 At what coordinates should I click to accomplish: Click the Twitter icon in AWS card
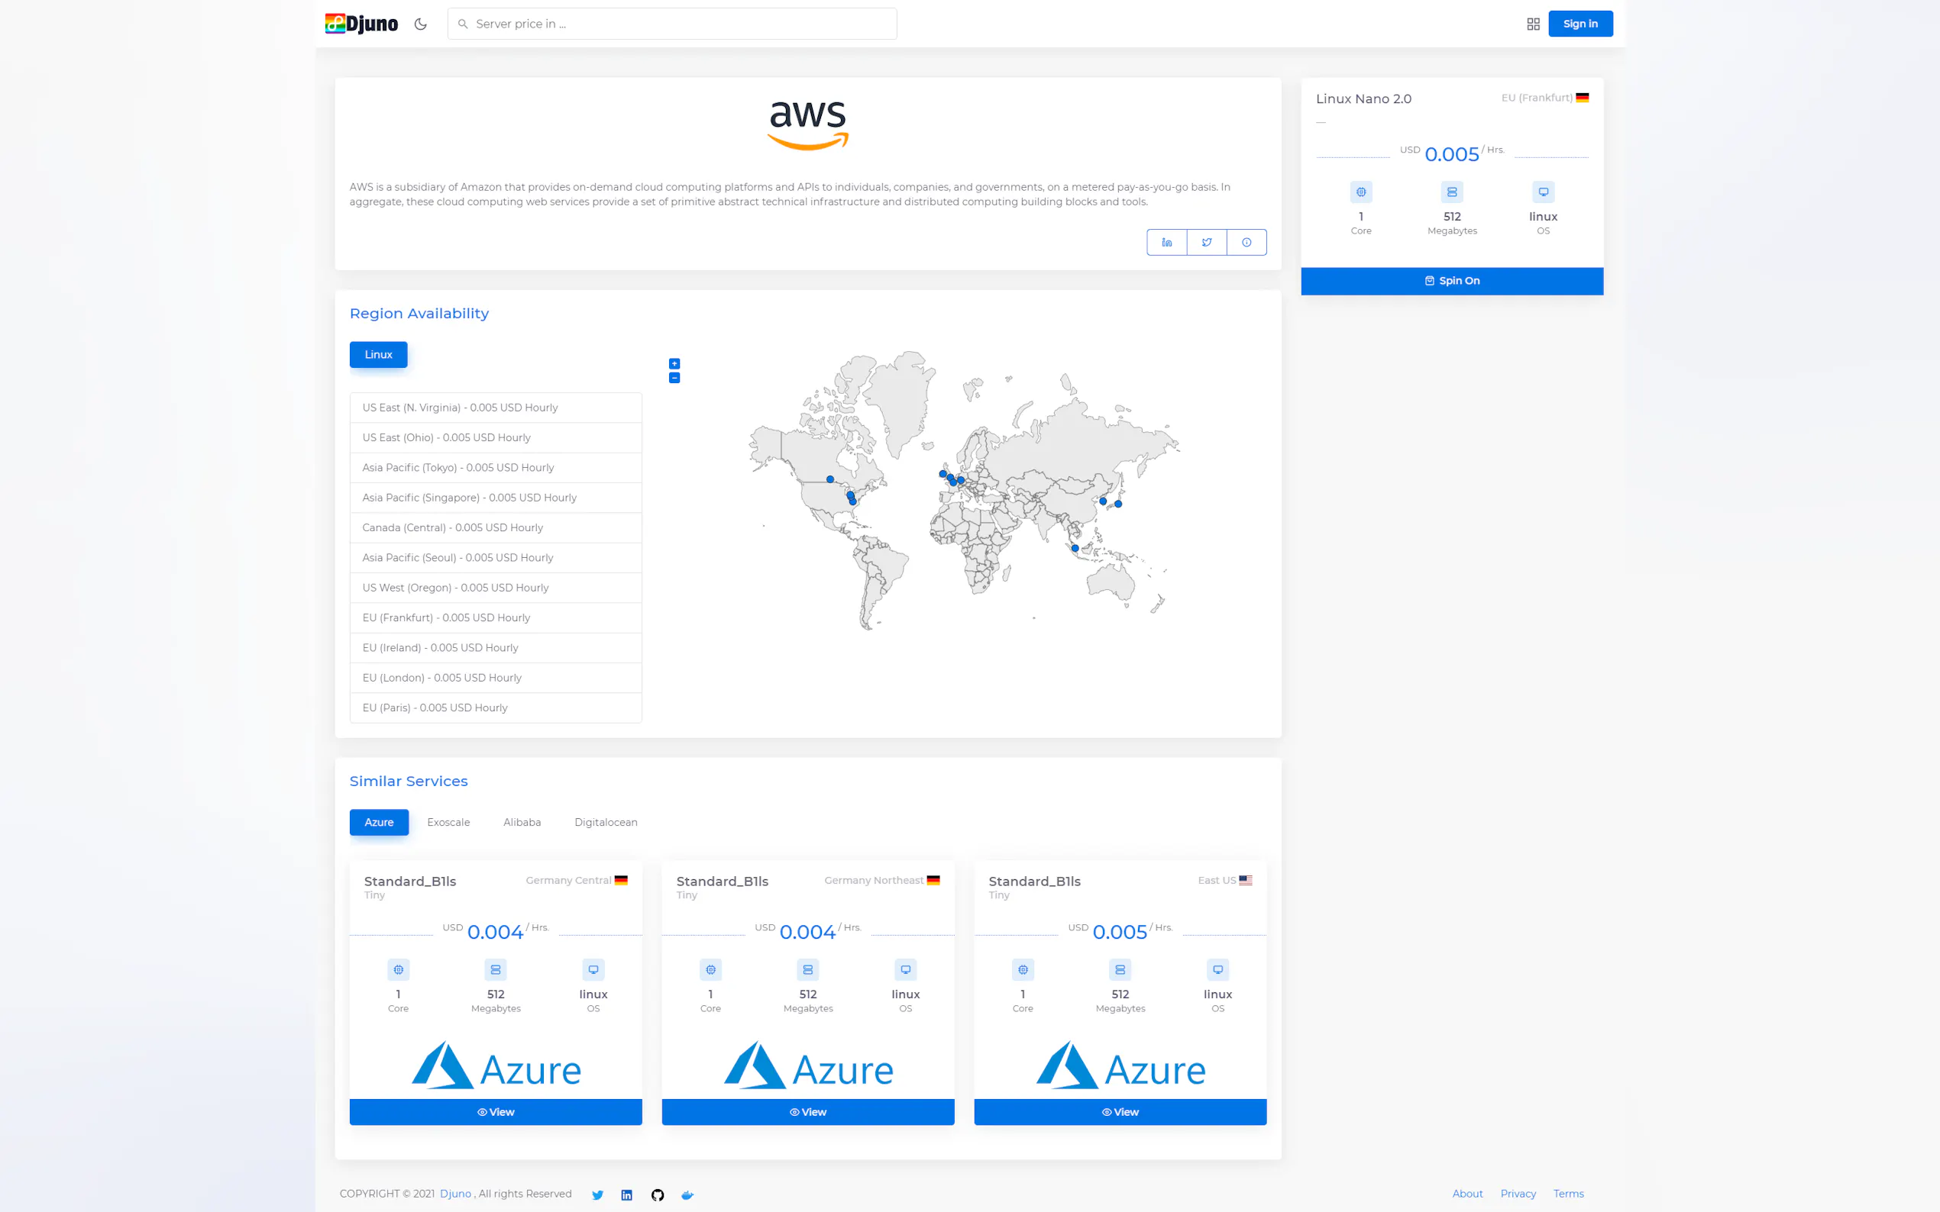point(1206,242)
